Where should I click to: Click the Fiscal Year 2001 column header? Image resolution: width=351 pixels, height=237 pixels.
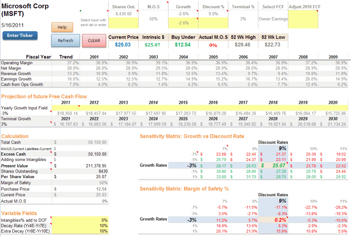tap(94, 57)
